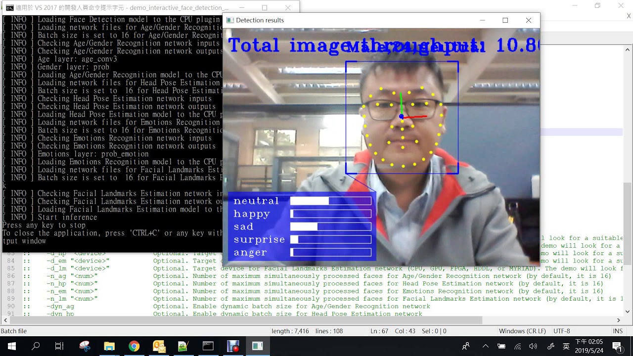Open the UTF-8 encoding selector in status bar

561,331
